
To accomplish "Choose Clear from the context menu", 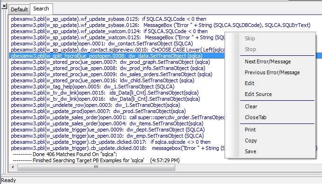I will point(251,106).
